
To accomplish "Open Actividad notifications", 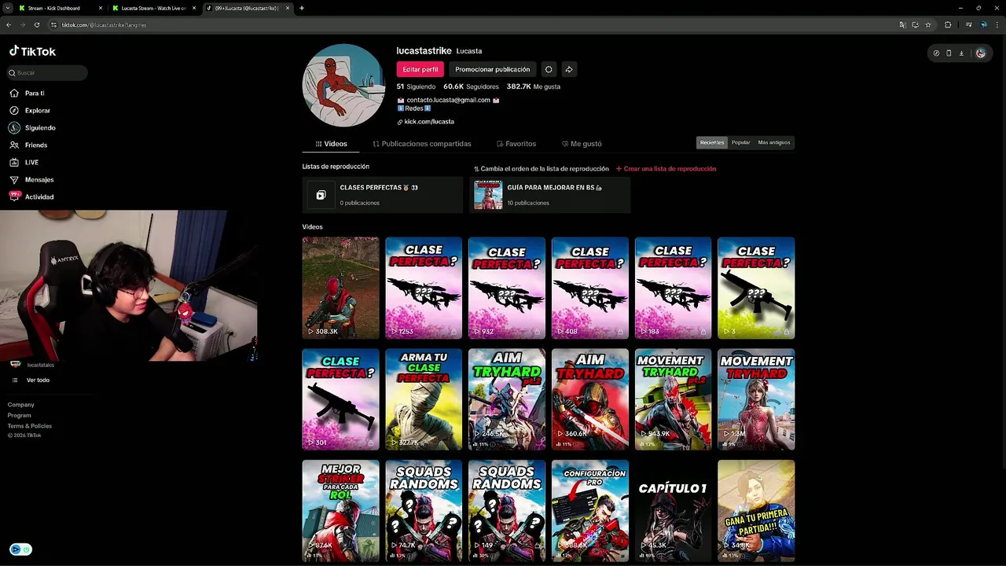I will 31,197.
